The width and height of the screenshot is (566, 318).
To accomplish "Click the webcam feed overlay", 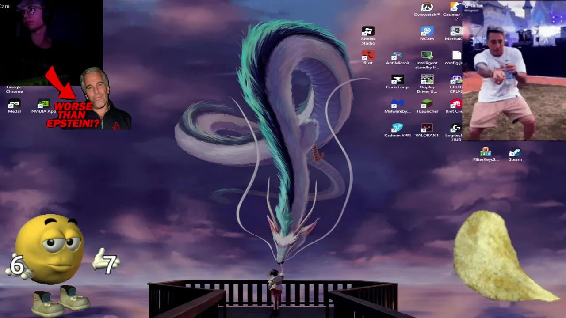I will 51,42.
